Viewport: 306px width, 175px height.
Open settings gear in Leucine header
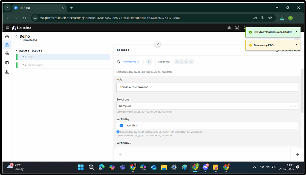tap(229, 28)
